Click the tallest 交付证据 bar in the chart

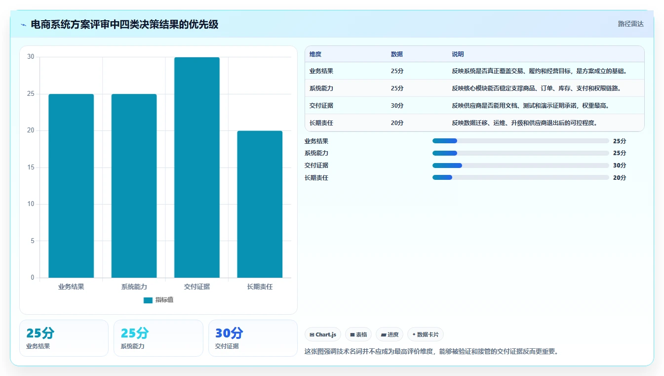click(x=197, y=167)
